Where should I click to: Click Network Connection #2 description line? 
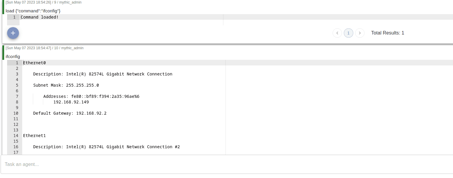(x=106, y=147)
